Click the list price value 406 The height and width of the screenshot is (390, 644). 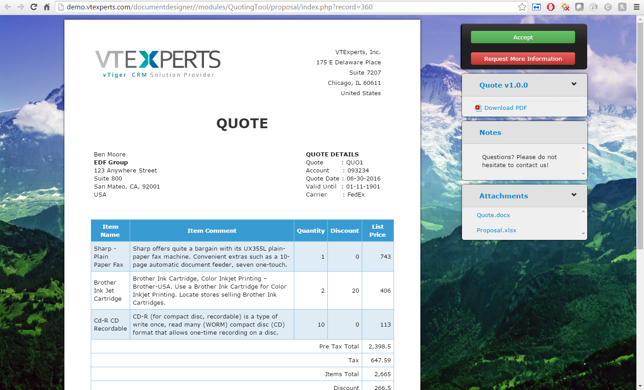tap(386, 290)
